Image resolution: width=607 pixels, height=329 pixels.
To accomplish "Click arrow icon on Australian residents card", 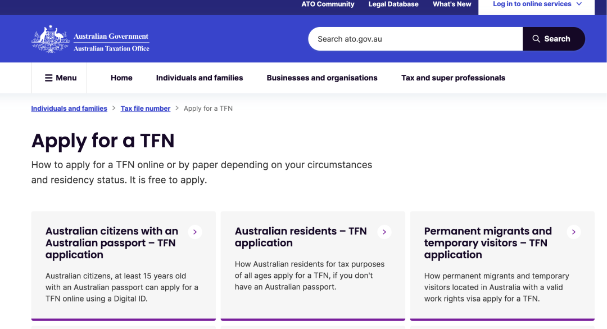I will tap(384, 232).
